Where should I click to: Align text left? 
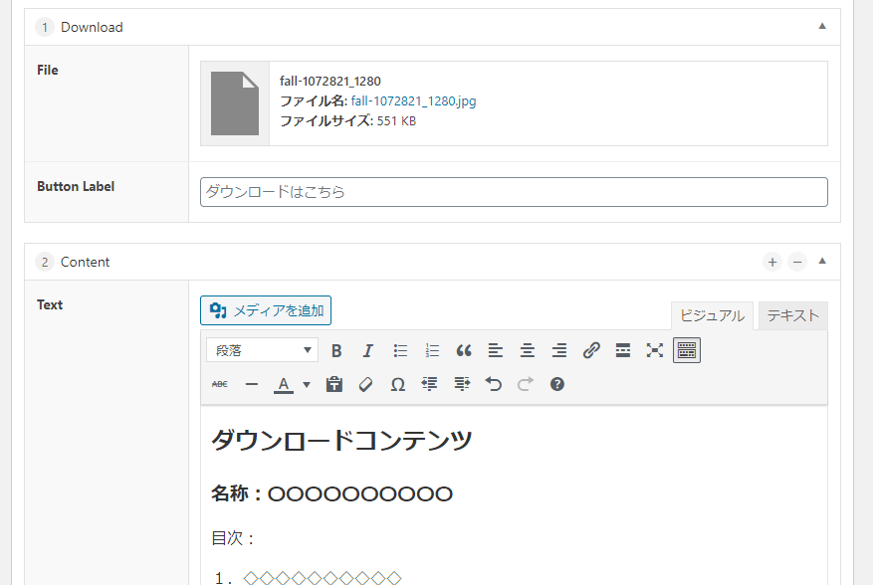pos(496,350)
